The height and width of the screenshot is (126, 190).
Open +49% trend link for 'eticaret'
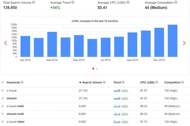(125, 98)
